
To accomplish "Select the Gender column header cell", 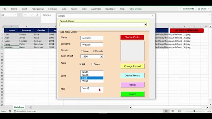I will click(x=41, y=30).
